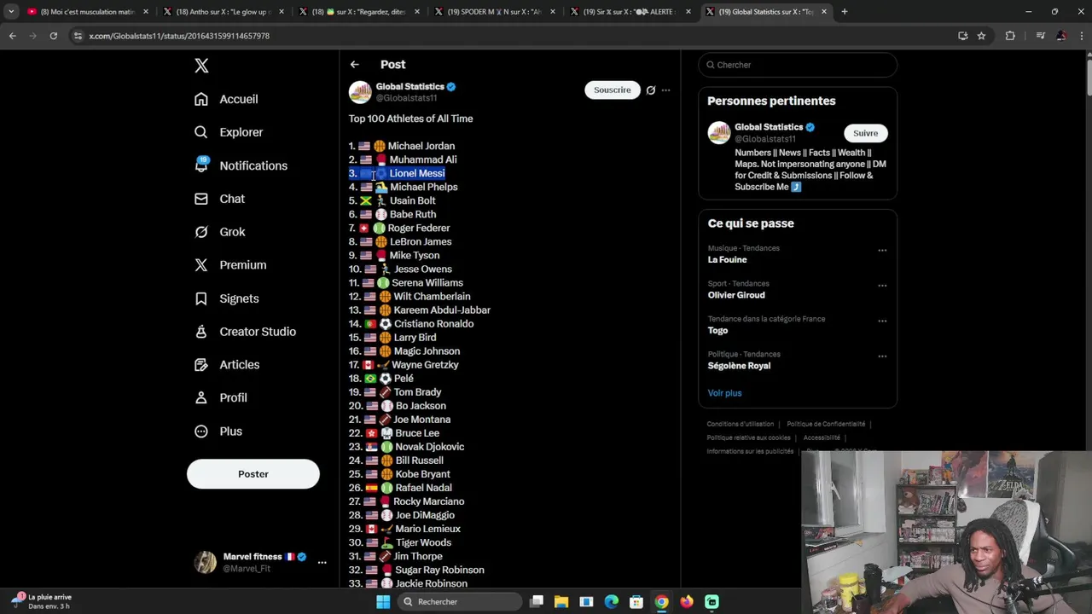Open the Marvel fitness avatar
The height and width of the screenshot is (614, 1092).
[206, 562]
